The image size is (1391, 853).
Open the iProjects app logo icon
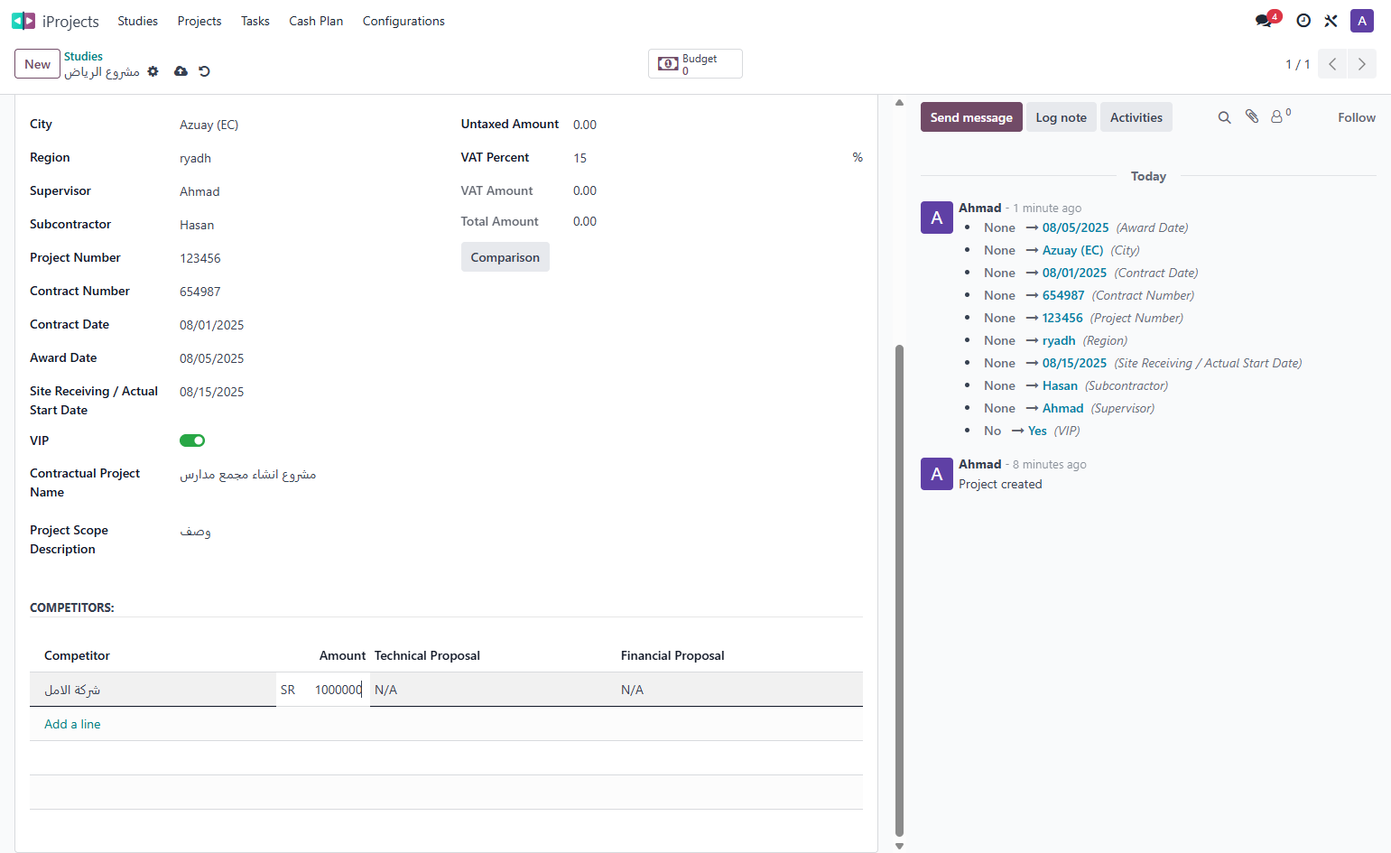coord(23,21)
